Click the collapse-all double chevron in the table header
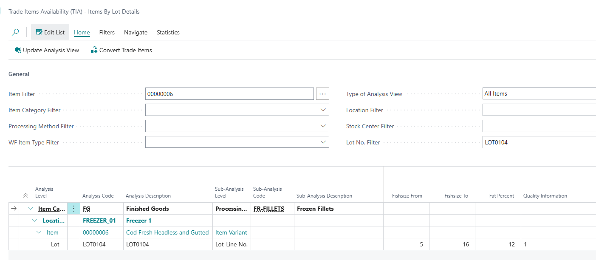The height and width of the screenshot is (260, 596). tap(25, 195)
